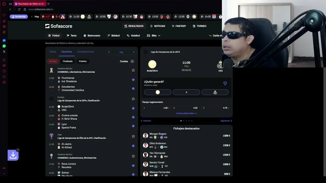This screenshot has width=326, height=183.
Task: Open Yan Diomande player avatar
Action: pos(145,155)
